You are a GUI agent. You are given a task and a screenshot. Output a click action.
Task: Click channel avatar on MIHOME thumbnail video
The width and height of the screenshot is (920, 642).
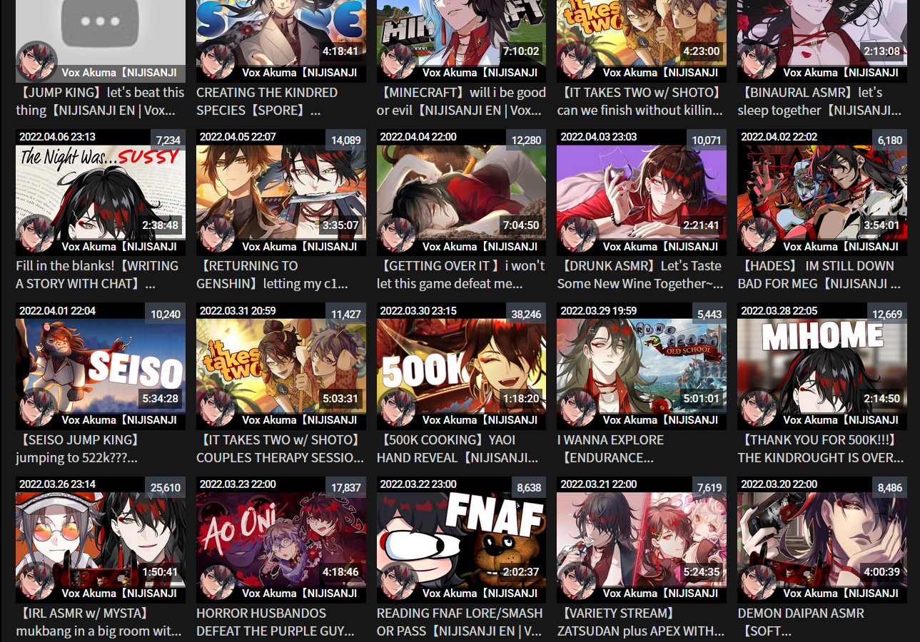758,407
